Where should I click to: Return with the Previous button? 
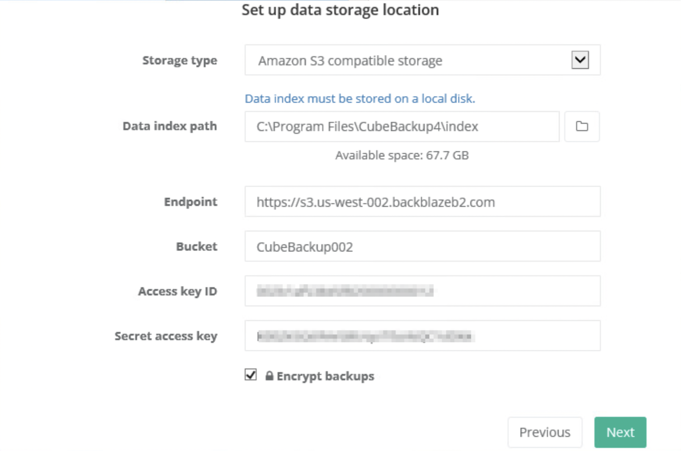545,433
